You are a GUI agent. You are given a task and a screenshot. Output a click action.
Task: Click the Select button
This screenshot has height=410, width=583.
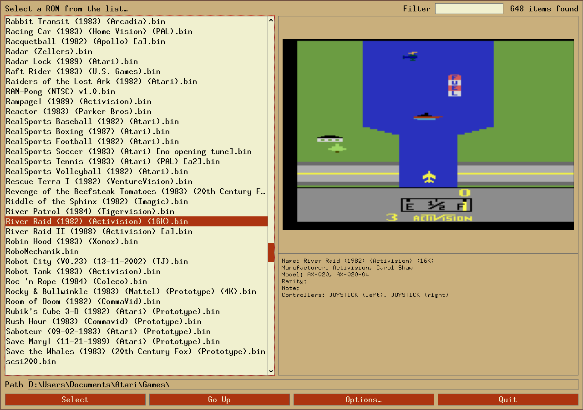pyautogui.click(x=75, y=400)
